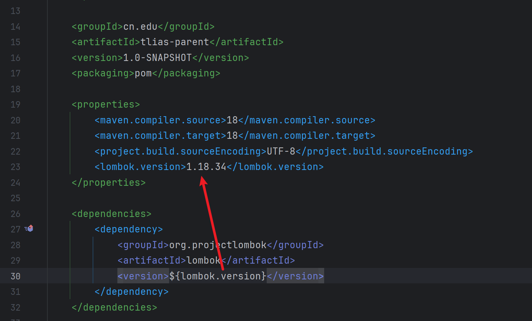
Task: Click the closing properties tag
Action: tap(108, 183)
